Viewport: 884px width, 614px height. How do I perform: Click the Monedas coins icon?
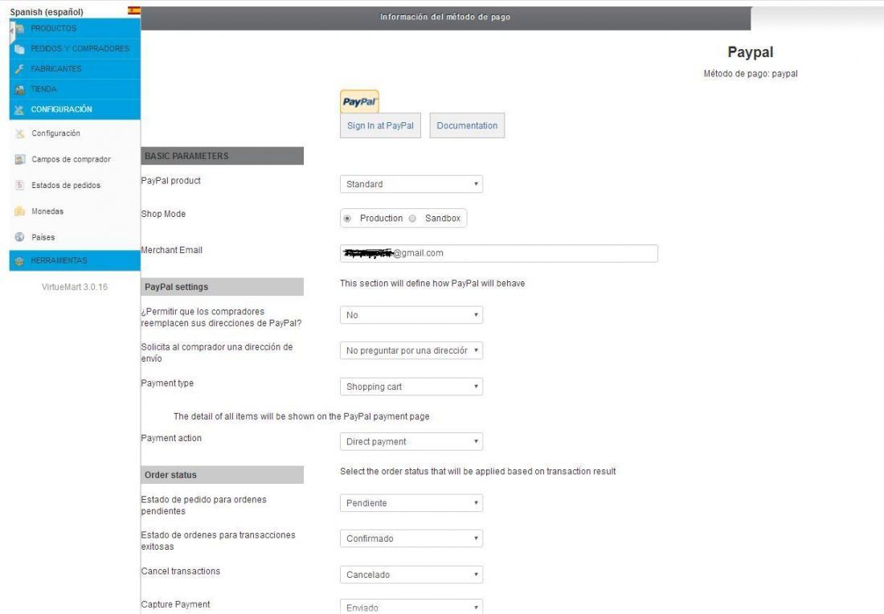20,211
